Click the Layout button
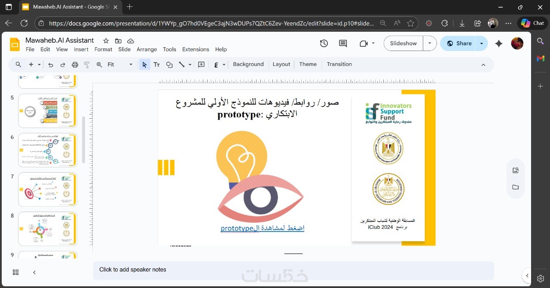The height and width of the screenshot is (288, 550). (281, 64)
